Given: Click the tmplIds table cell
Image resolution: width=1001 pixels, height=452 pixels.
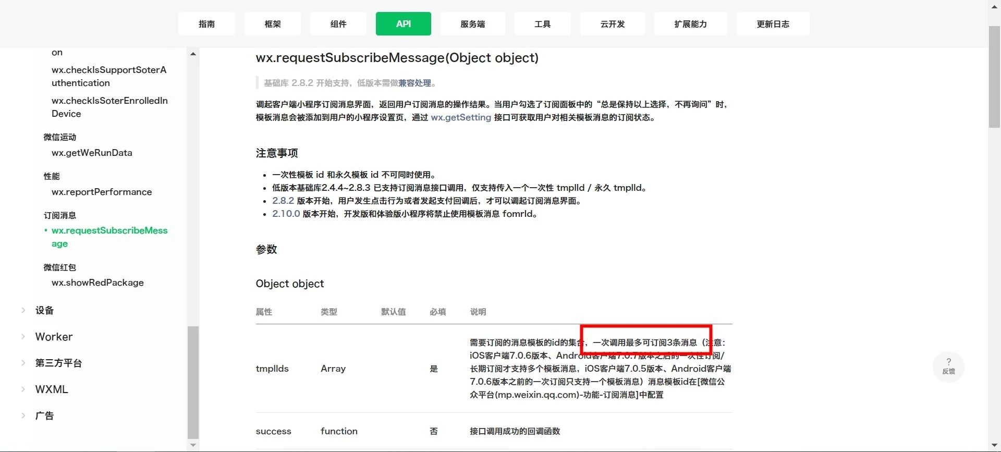Looking at the screenshot, I should [x=272, y=369].
